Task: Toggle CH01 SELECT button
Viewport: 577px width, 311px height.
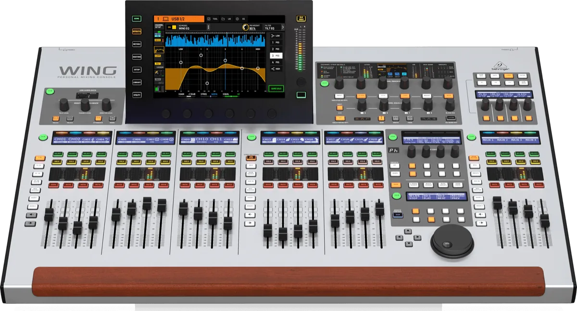Action: coord(58,154)
